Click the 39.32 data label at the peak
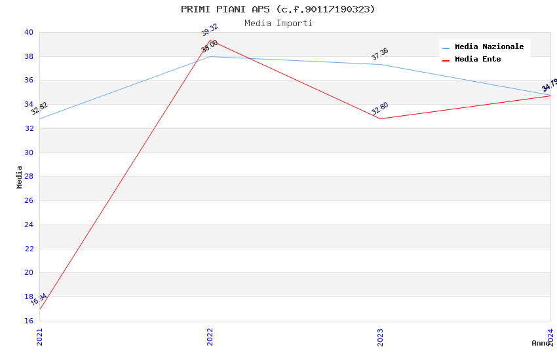 (x=210, y=31)
